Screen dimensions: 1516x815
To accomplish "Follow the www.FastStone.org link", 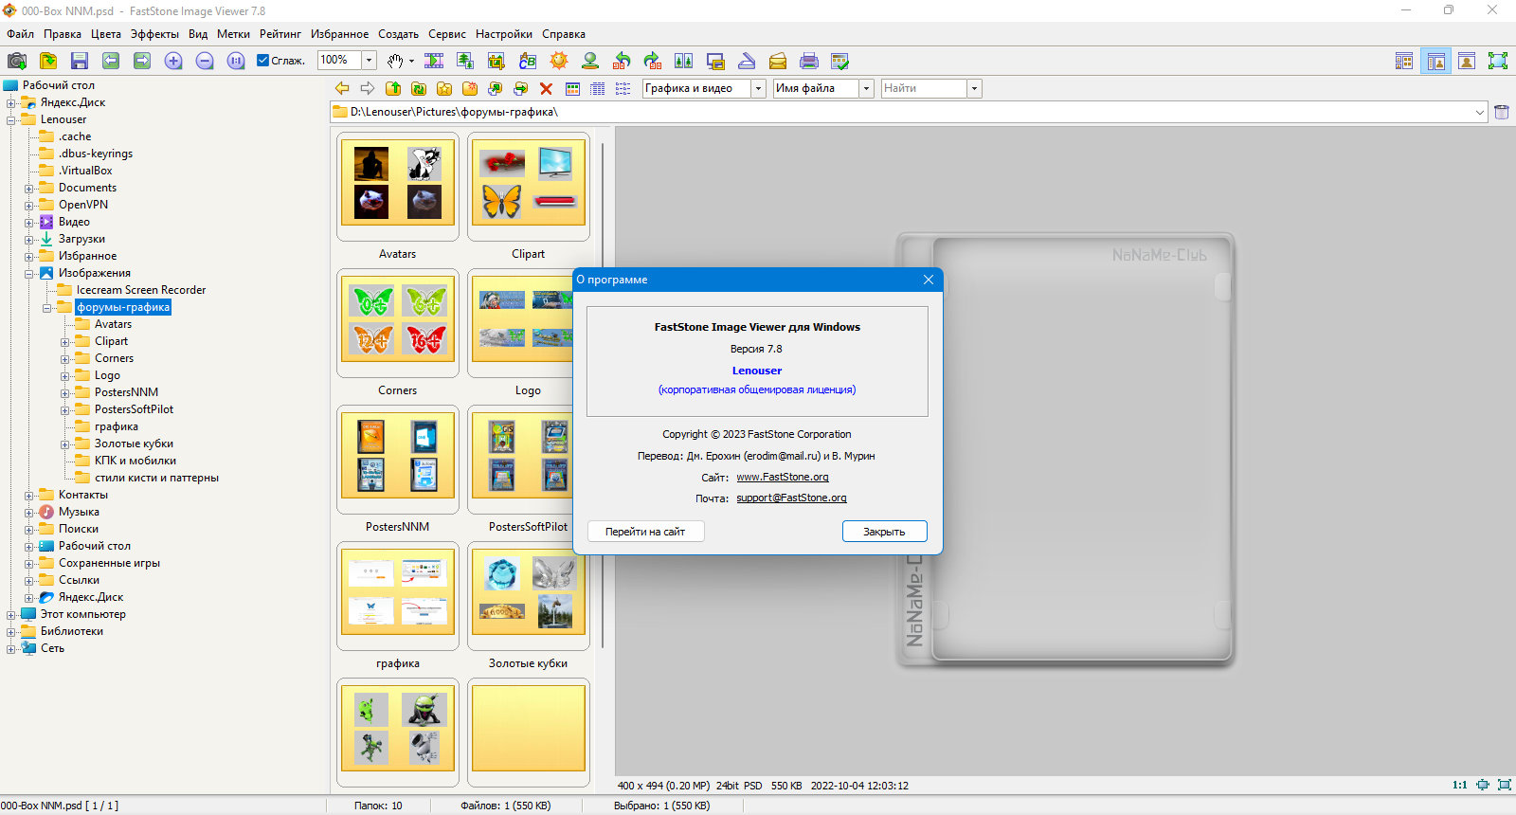I will click(783, 477).
